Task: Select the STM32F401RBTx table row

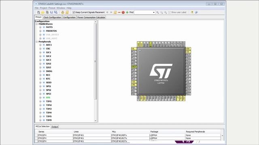Action: tap(129, 135)
